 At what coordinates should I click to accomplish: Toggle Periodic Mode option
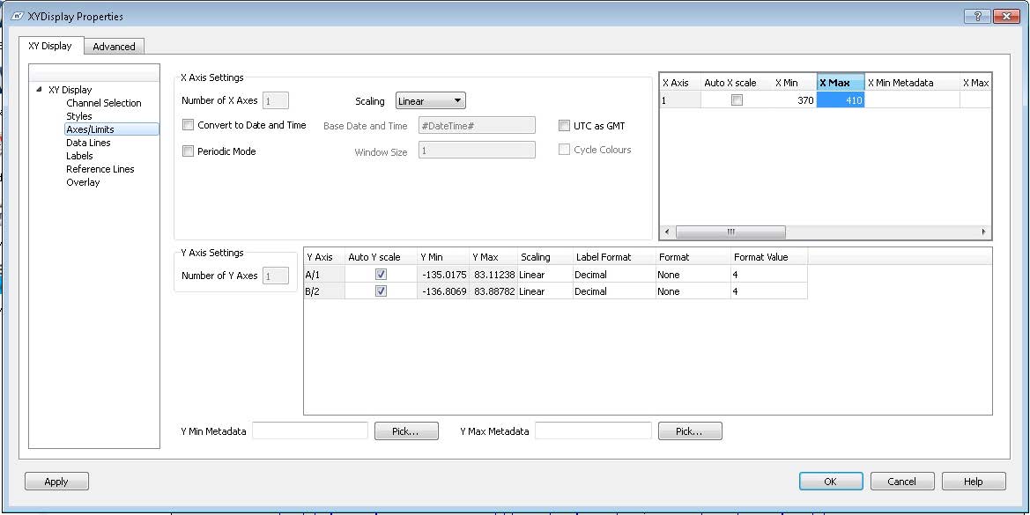coord(188,150)
